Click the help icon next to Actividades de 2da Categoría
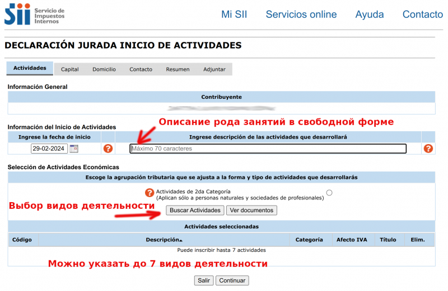Image resolution: width=448 pixels, height=291 pixels. [x=150, y=193]
